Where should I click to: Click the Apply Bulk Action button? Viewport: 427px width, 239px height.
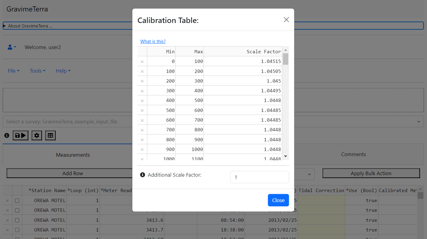pyautogui.click(x=371, y=173)
